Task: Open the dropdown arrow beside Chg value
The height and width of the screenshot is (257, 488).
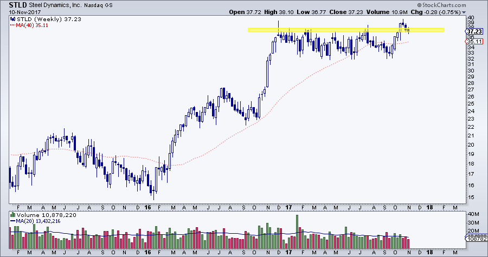Action: [x=464, y=12]
